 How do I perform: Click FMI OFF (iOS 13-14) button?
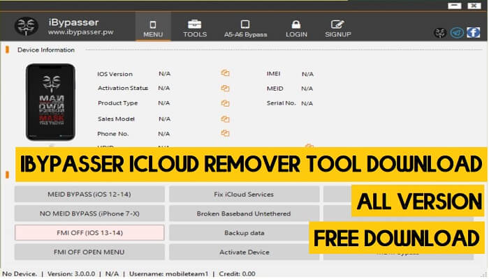[x=89, y=232]
